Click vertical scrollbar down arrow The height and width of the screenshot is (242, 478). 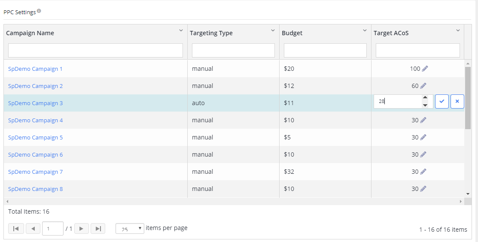pyautogui.click(x=468, y=194)
